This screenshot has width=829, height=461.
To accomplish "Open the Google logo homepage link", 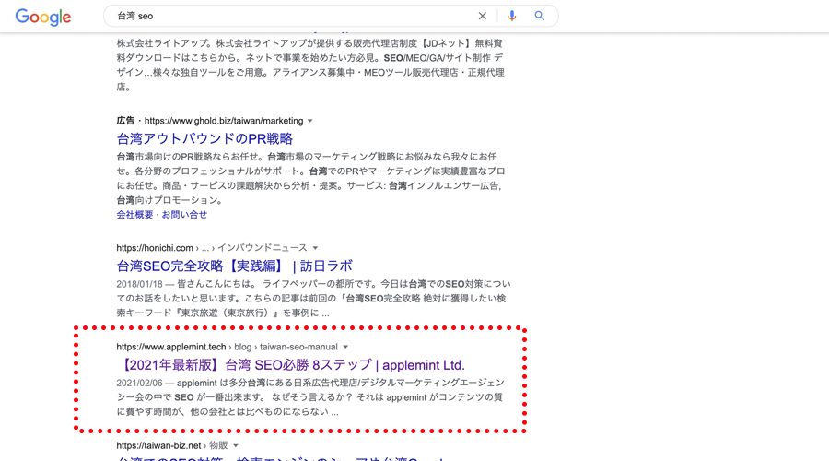I will (42, 17).
